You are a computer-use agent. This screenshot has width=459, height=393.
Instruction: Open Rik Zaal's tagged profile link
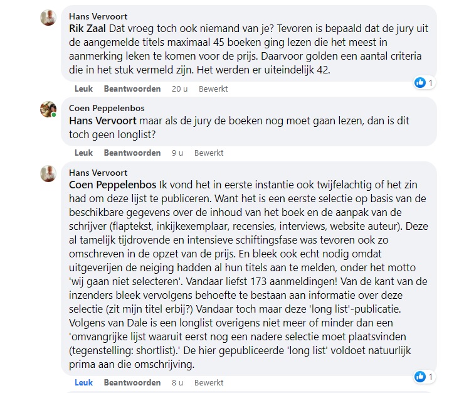pyautogui.click(x=88, y=28)
